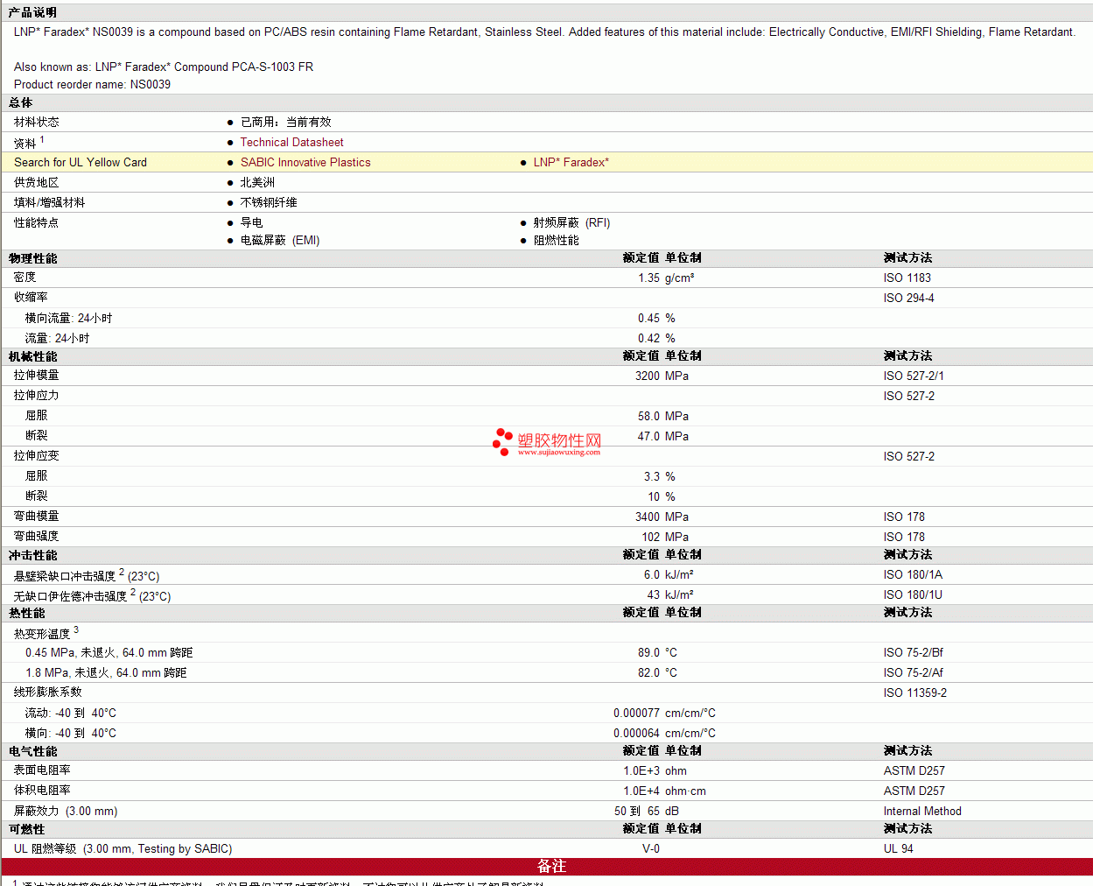Click the www.sujiaowuxing.com watermark URL
1093x886 pixels.
click(x=558, y=453)
